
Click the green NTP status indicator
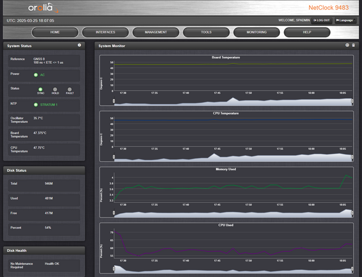pos(36,105)
